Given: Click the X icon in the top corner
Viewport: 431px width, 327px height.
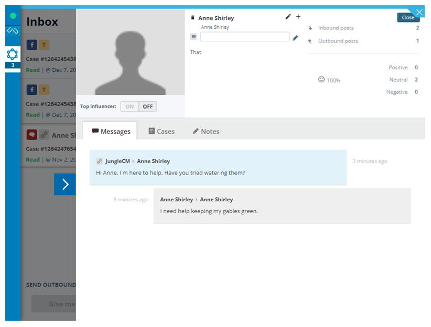Looking at the screenshot, I should [419, 12].
